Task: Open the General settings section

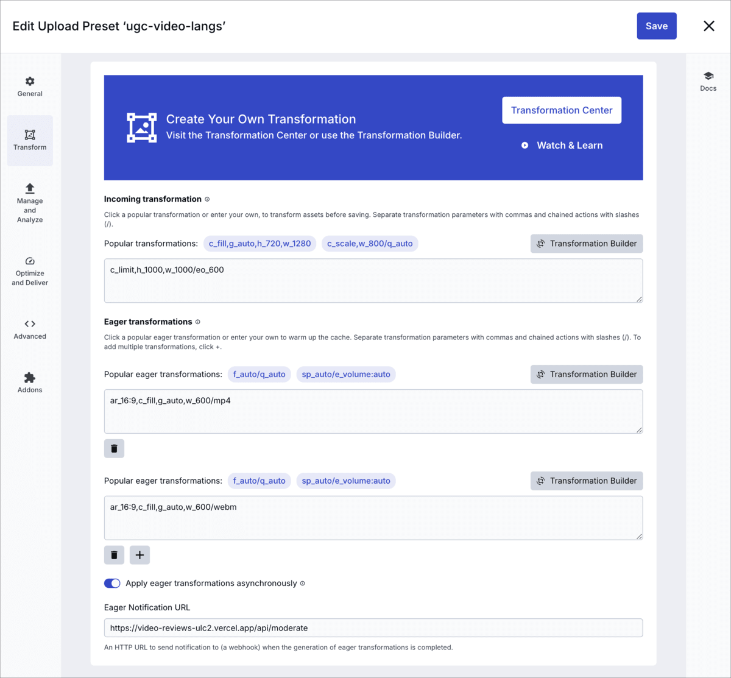Action: coord(30,87)
